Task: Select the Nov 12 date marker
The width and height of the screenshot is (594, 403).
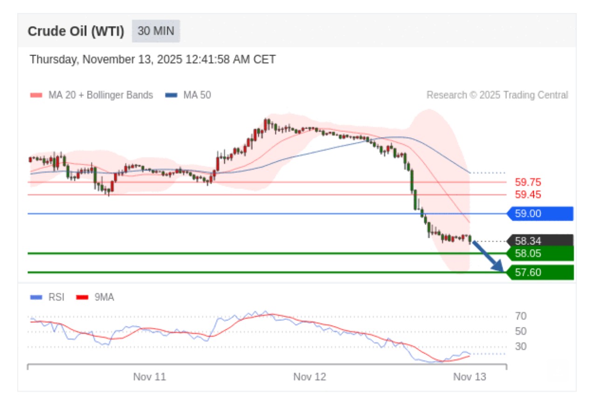Action: (x=310, y=377)
